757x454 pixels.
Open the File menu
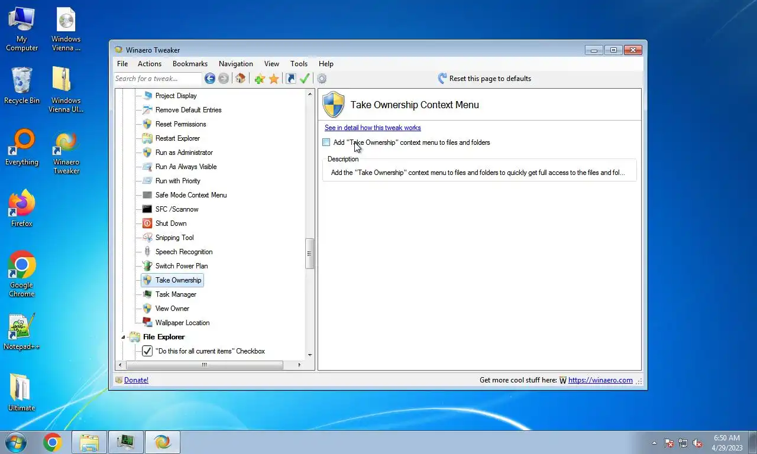pyautogui.click(x=122, y=64)
